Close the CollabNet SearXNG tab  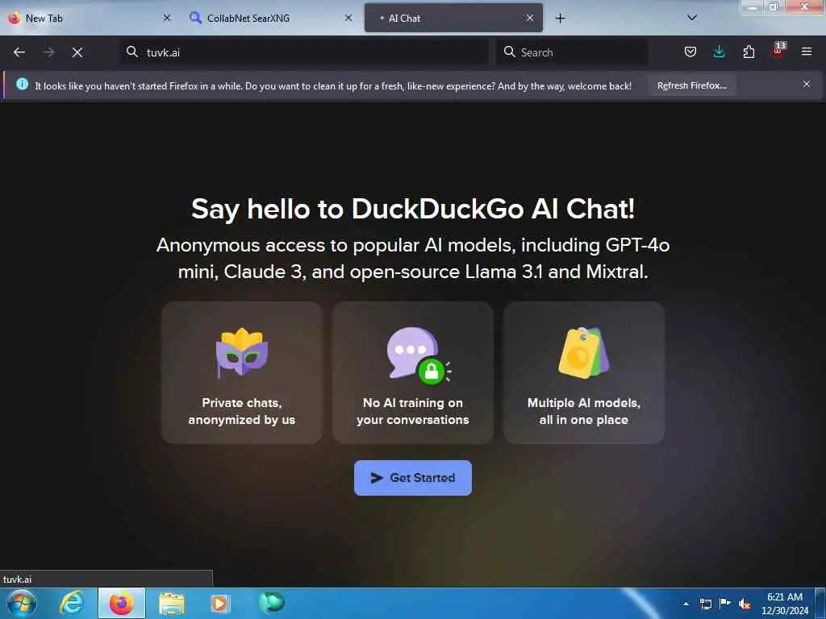point(348,18)
